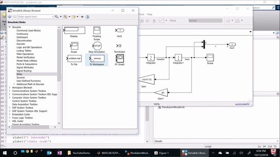Click the Mux block in model
This screenshot has height=157, width=280.
click(x=204, y=44)
